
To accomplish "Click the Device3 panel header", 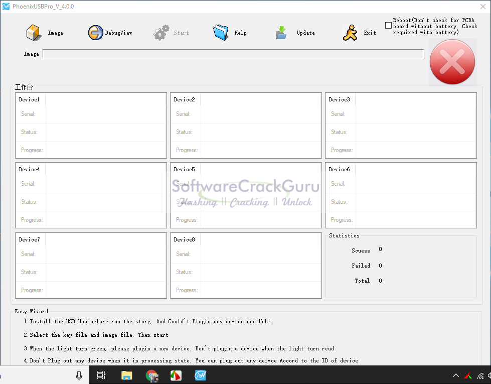I will (339, 100).
